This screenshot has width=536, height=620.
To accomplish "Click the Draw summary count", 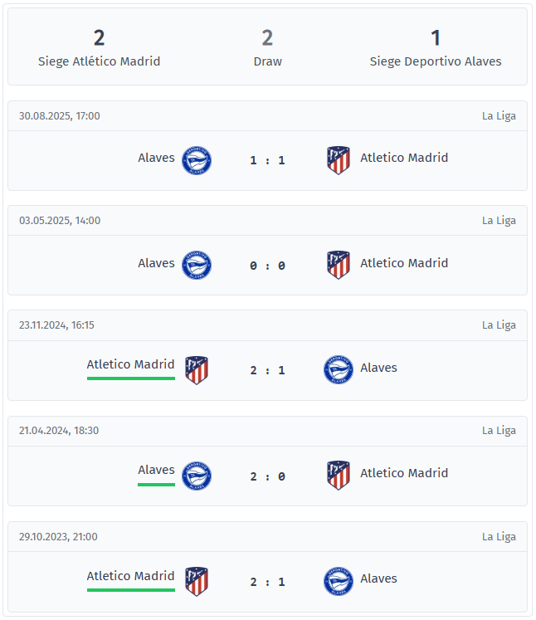I will (x=267, y=38).
